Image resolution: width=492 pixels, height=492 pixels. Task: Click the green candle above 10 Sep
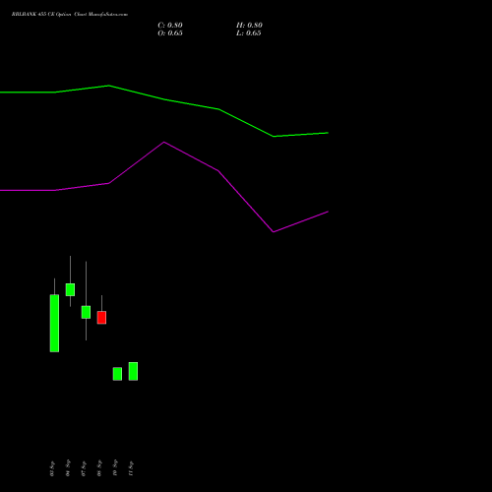(x=117, y=374)
